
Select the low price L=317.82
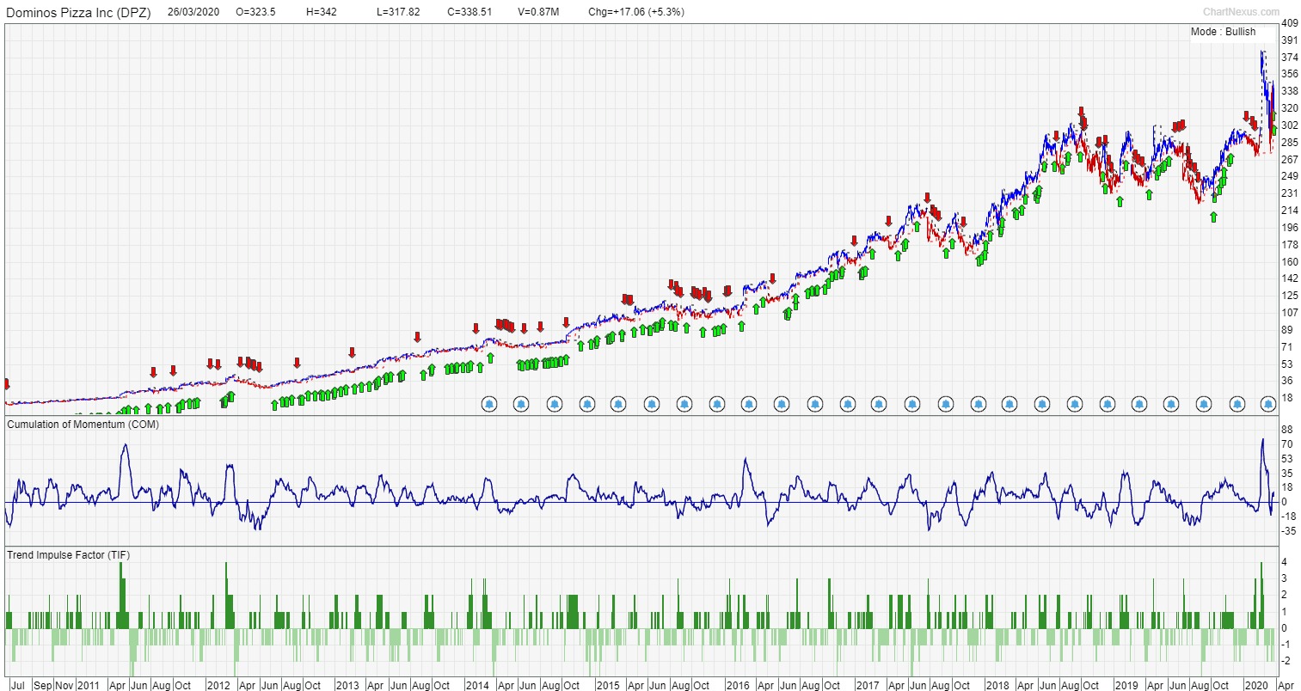[x=398, y=12]
